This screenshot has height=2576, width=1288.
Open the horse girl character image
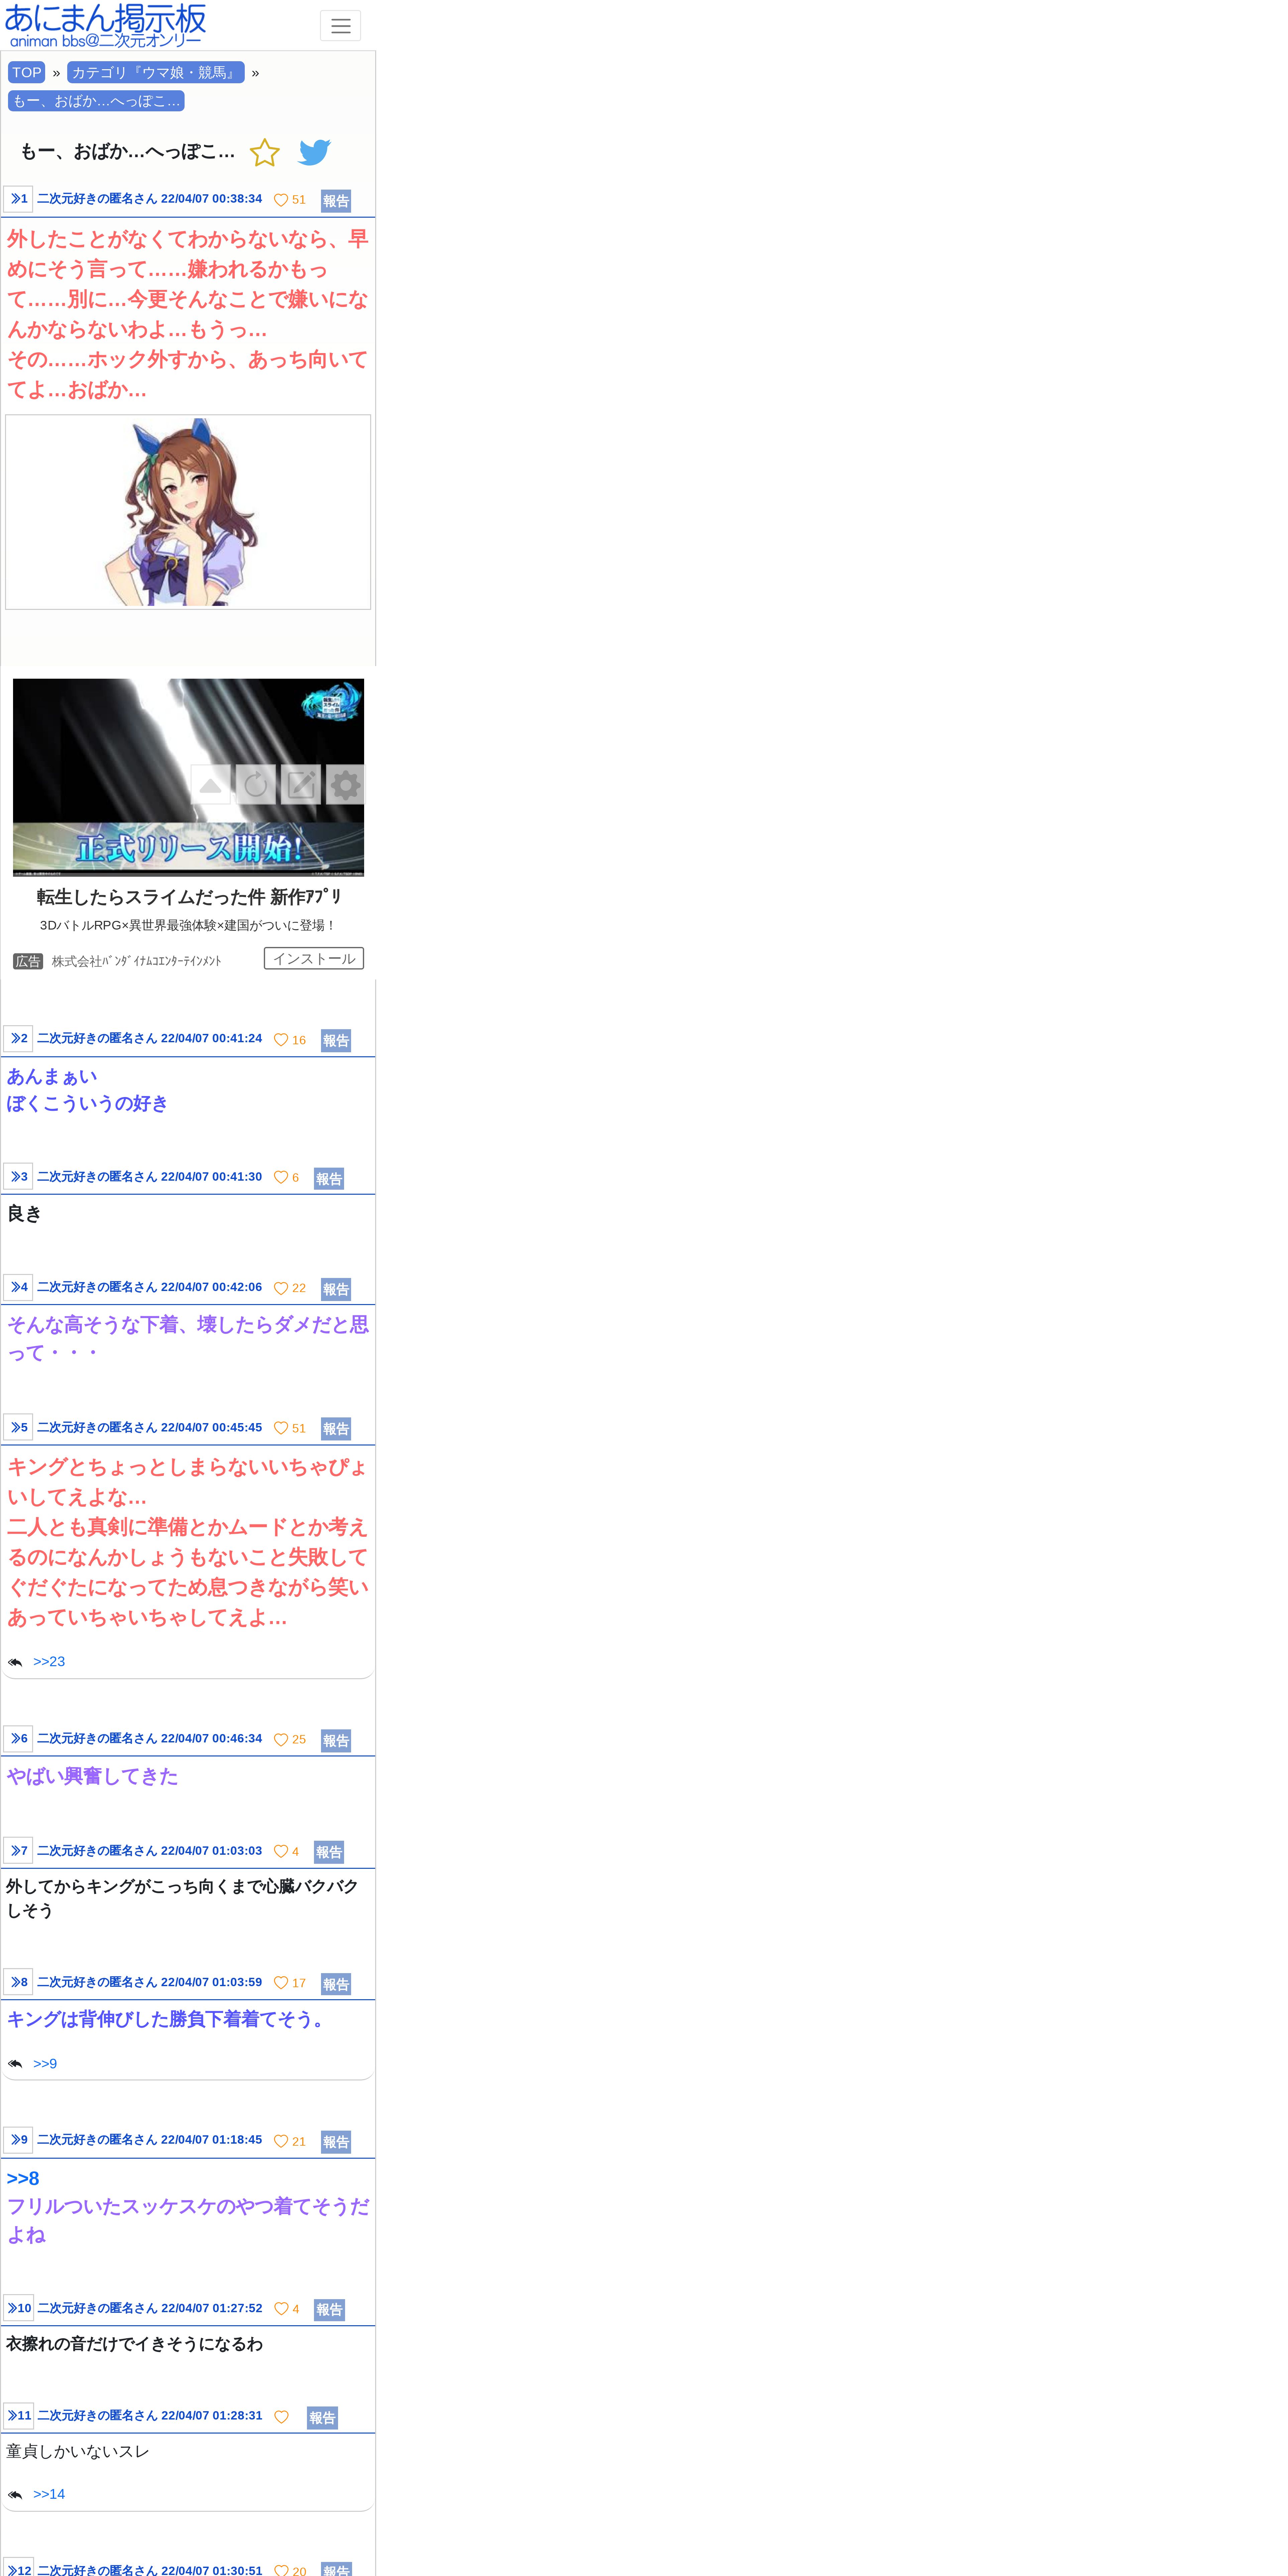coord(188,512)
